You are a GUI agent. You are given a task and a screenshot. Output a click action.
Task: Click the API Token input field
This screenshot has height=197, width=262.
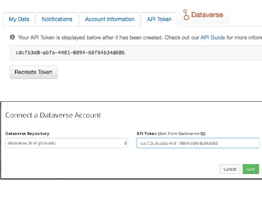(198, 143)
